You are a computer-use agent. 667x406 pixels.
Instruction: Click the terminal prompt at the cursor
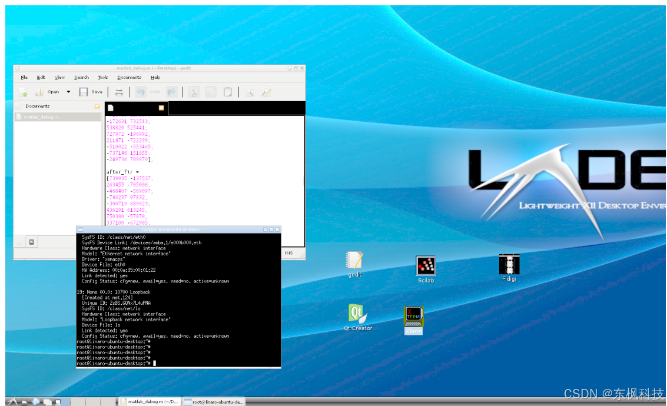(x=154, y=364)
